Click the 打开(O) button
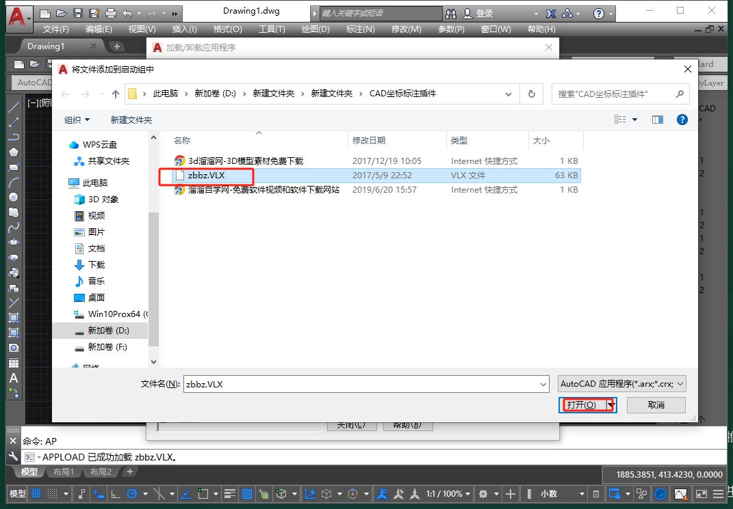 coord(582,405)
